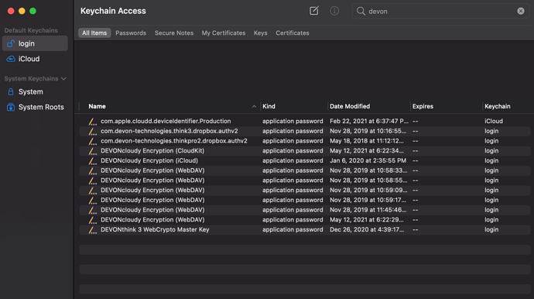Create a new keychain item with compose icon
This screenshot has height=299, width=534.
pos(314,11)
